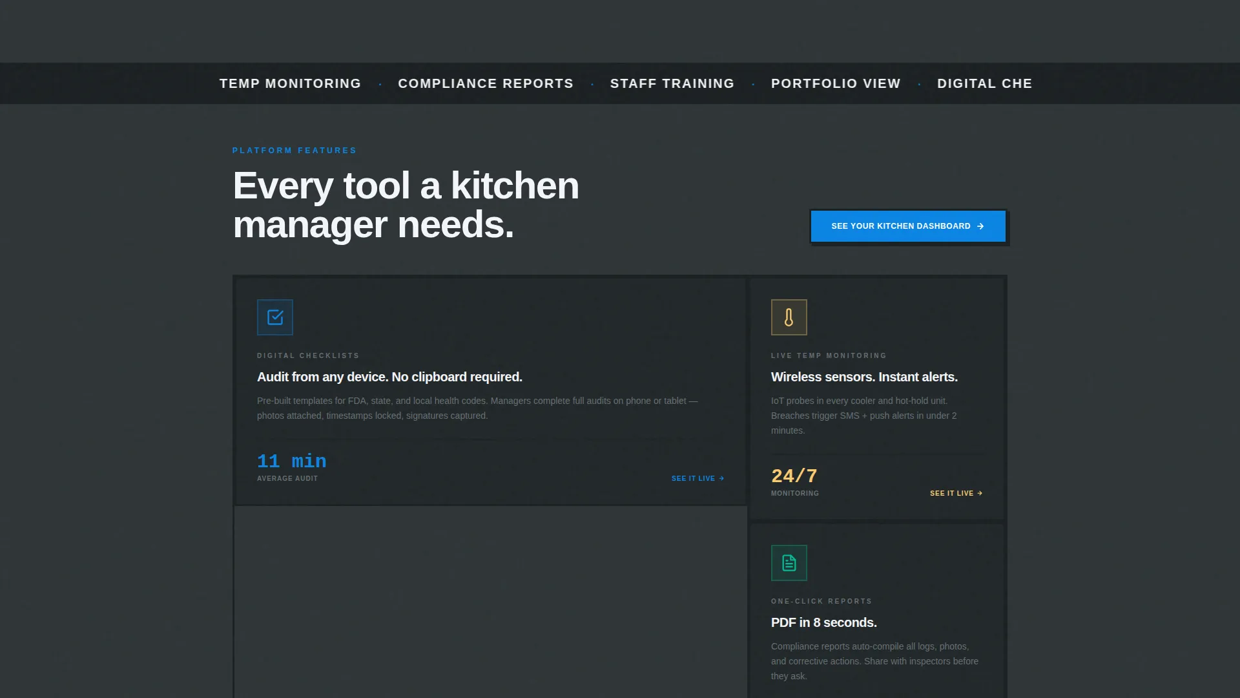The image size is (1240, 698).
Task: Select Staff Training in the ticker bar
Action: coord(672,84)
